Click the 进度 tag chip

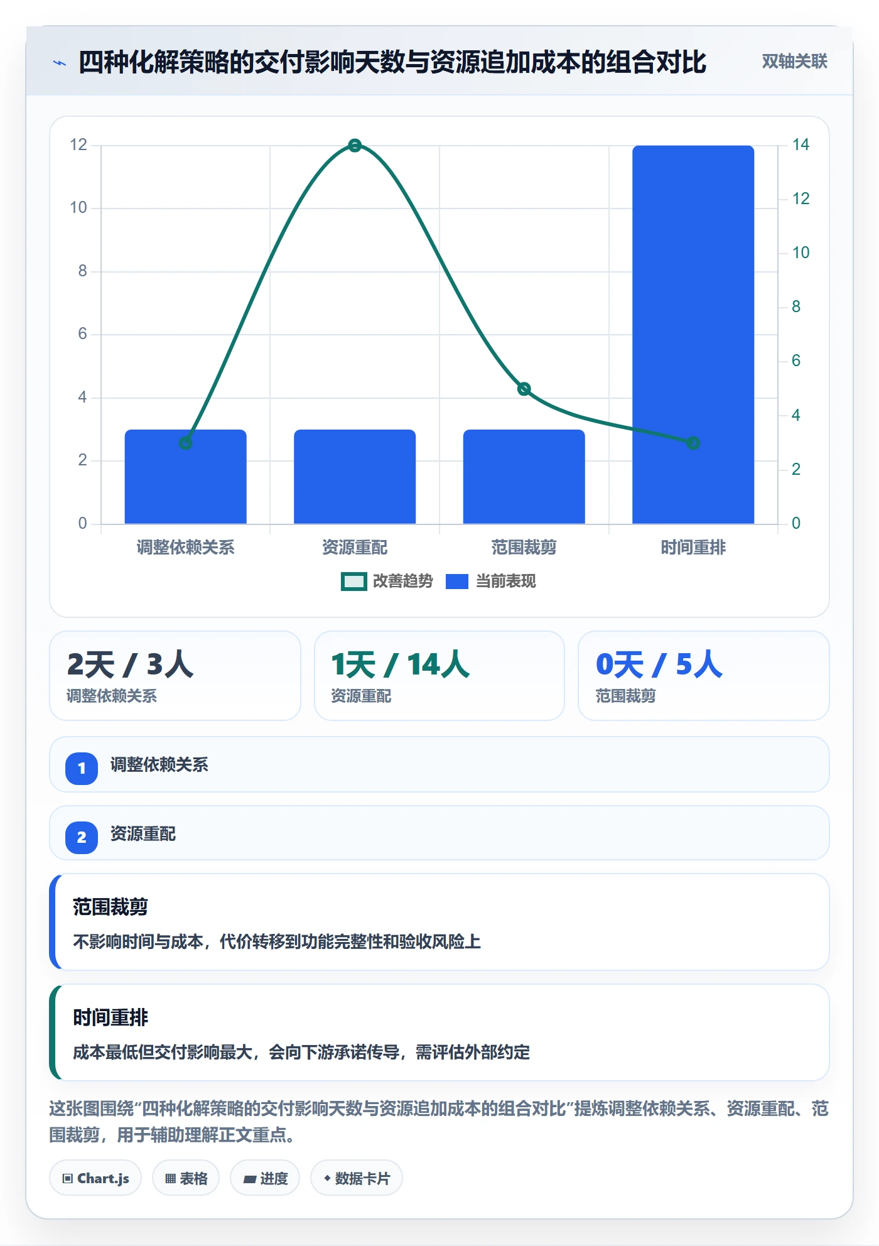265,1178
